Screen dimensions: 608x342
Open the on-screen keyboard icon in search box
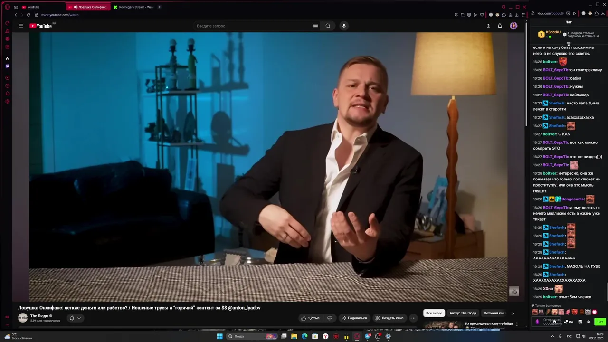click(315, 26)
